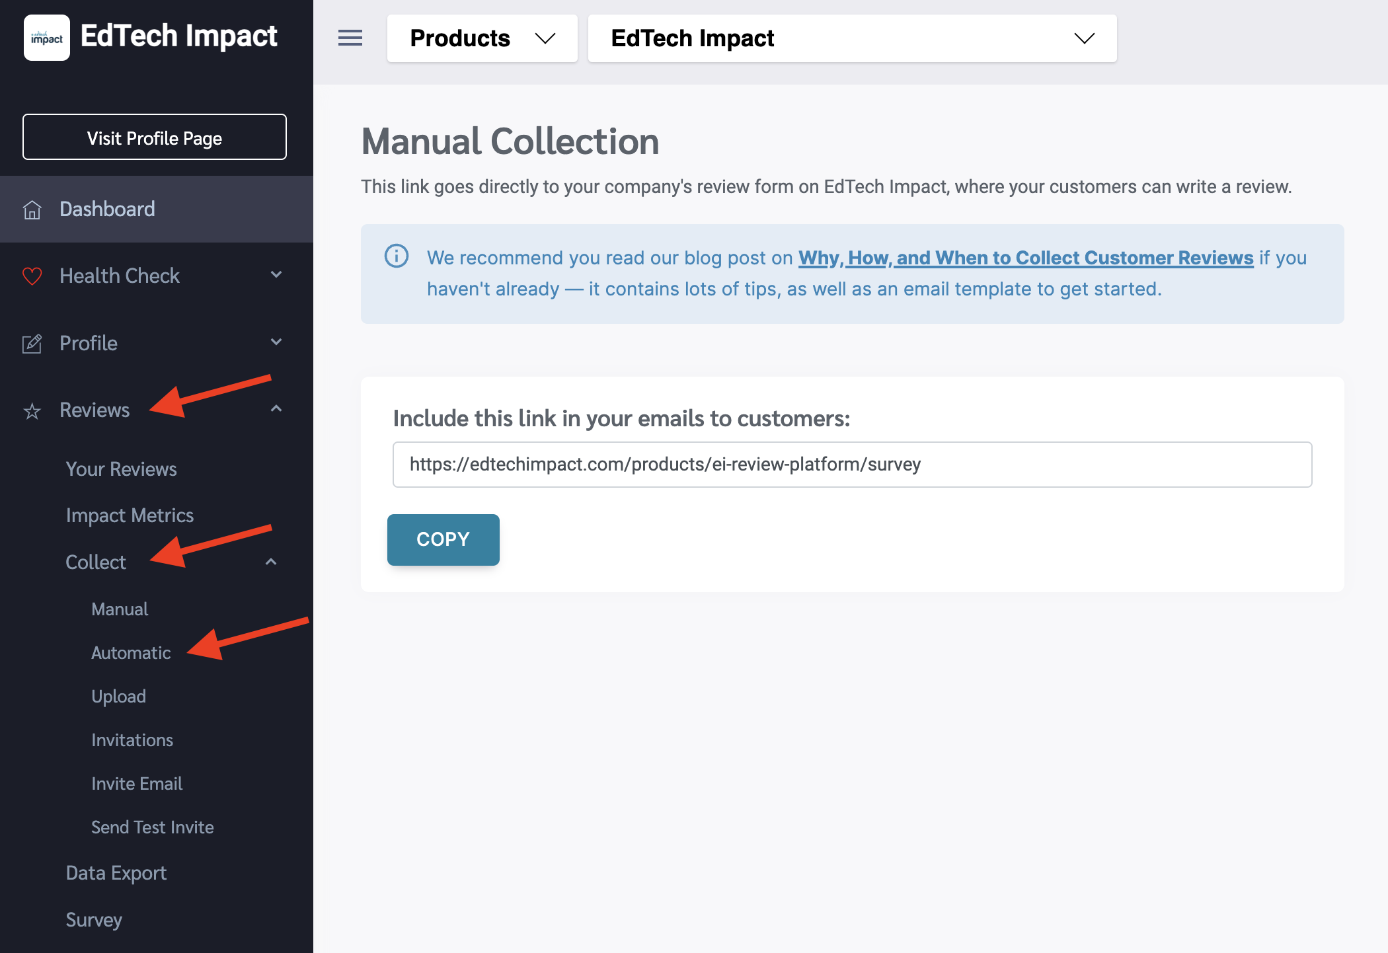This screenshot has height=953, width=1388.
Task: Click the EdTech Impact logo icon
Action: coord(47,38)
